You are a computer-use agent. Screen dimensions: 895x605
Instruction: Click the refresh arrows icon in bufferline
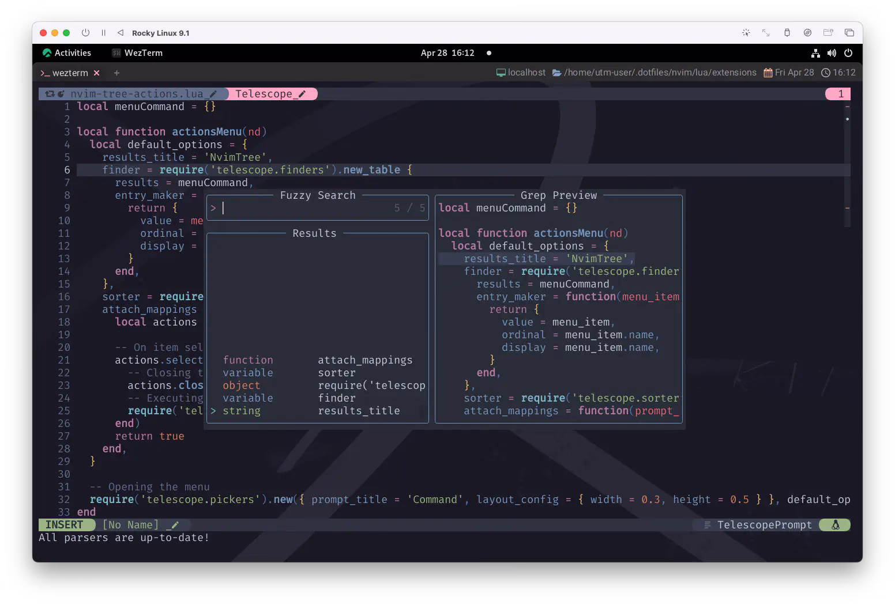(50, 94)
